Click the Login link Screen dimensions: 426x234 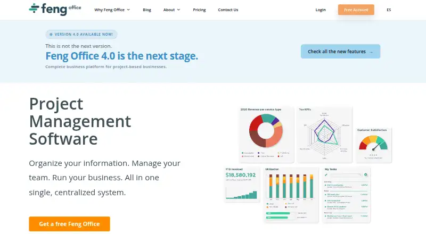pyautogui.click(x=321, y=10)
